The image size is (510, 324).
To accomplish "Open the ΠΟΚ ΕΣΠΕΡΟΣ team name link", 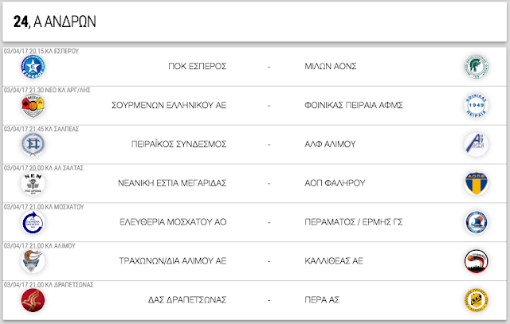I will tap(198, 66).
